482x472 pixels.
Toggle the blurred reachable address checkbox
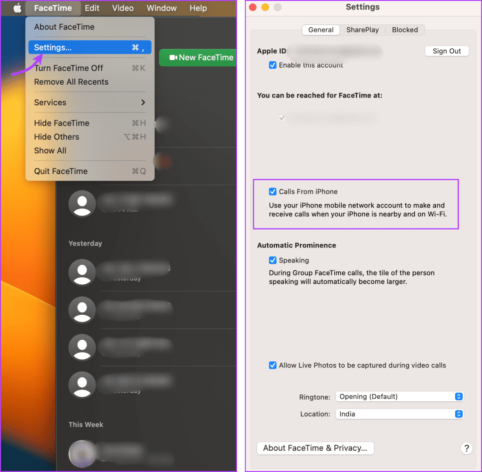(282, 118)
